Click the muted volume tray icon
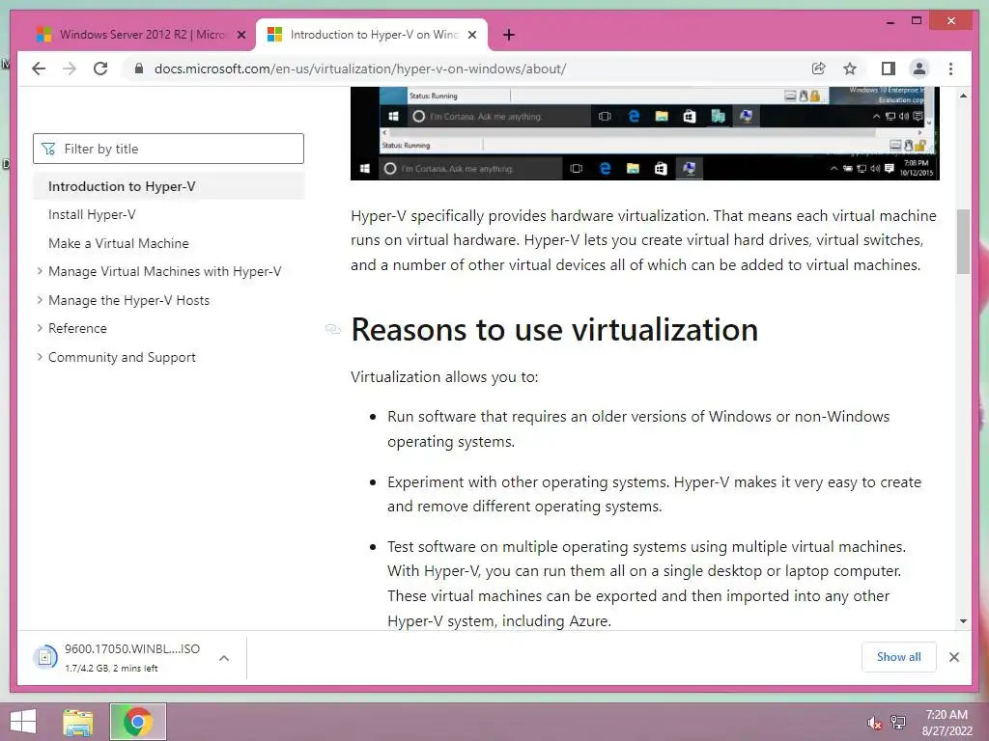The height and width of the screenshot is (741, 989). (874, 723)
